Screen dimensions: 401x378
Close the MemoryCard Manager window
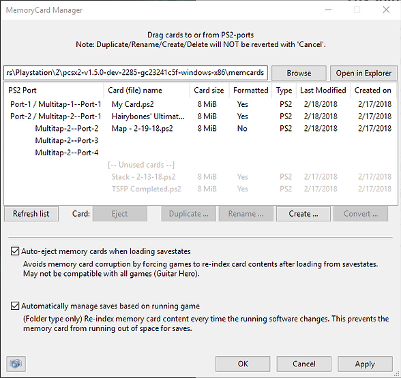(386, 10)
